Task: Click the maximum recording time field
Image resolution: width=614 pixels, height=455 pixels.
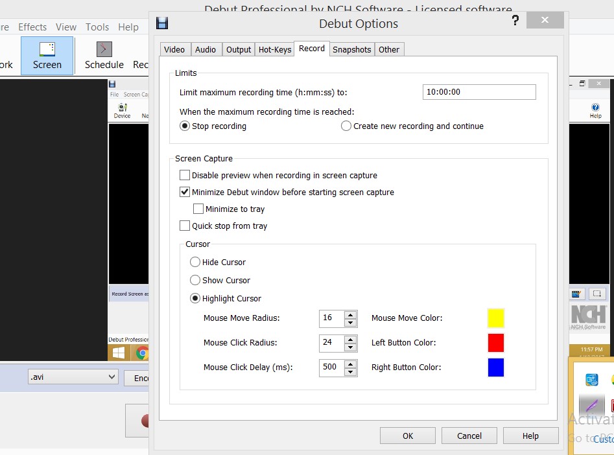Action: [x=479, y=92]
